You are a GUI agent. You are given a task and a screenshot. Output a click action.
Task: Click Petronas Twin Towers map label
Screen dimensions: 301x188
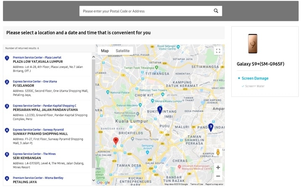pos(153,90)
